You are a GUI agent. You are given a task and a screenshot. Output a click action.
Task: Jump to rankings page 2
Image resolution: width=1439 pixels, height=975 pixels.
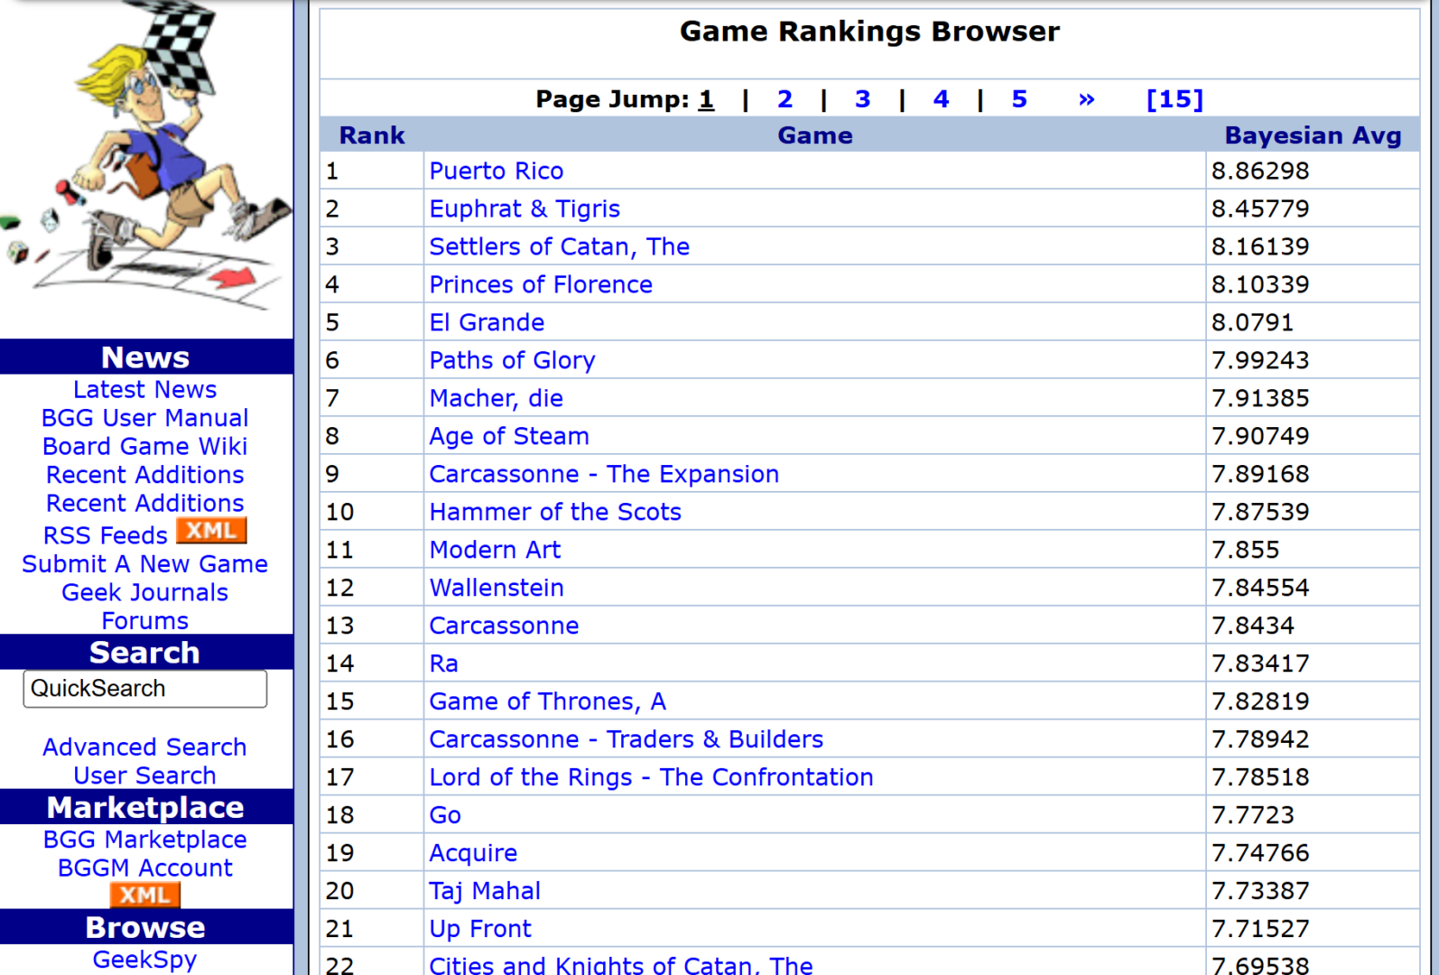(x=784, y=99)
